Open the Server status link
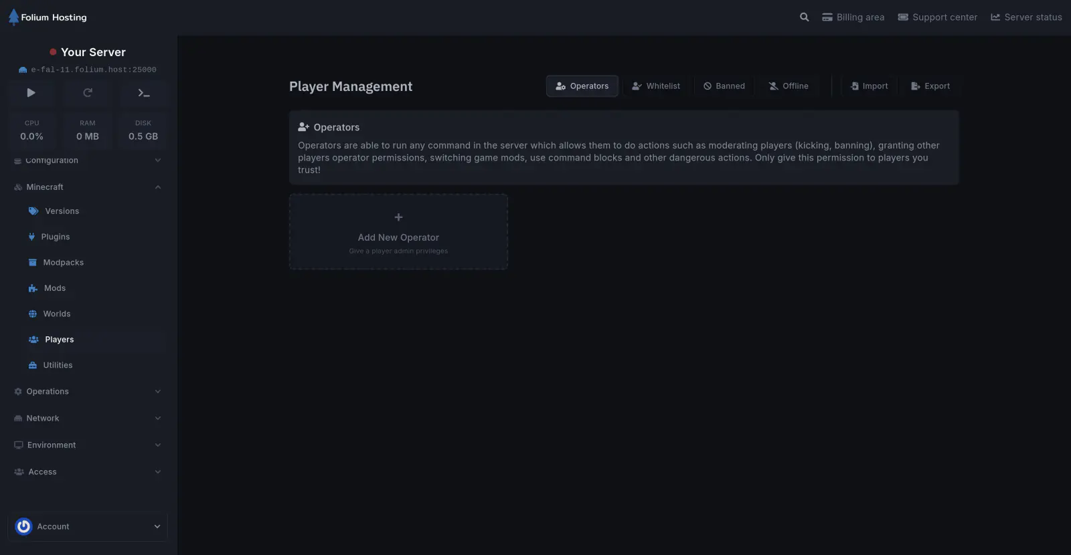Image resolution: width=1071 pixels, height=555 pixels. pos(1026,17)
